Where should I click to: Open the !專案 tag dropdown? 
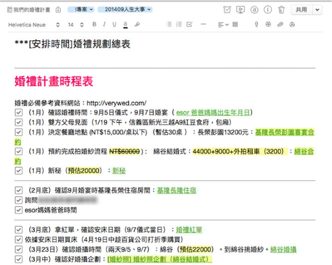pyautogui.click(x=81, y=10)
